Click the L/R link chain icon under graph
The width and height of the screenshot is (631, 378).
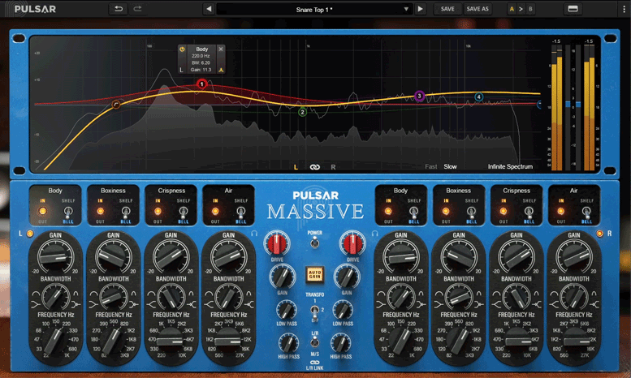pos(314,167)
